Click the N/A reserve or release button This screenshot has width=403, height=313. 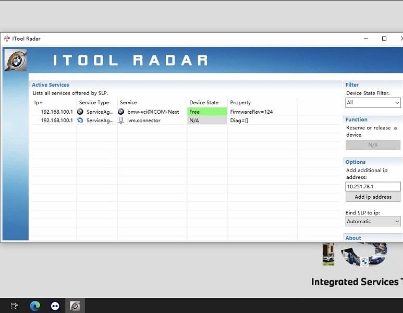[373, 145]
